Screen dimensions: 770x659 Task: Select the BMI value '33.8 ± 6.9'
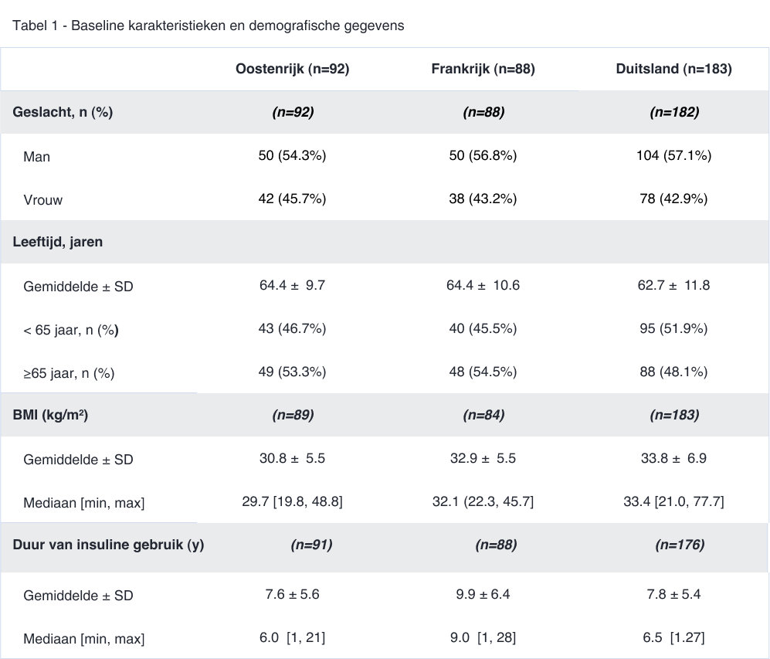click(x=673, y=458)
